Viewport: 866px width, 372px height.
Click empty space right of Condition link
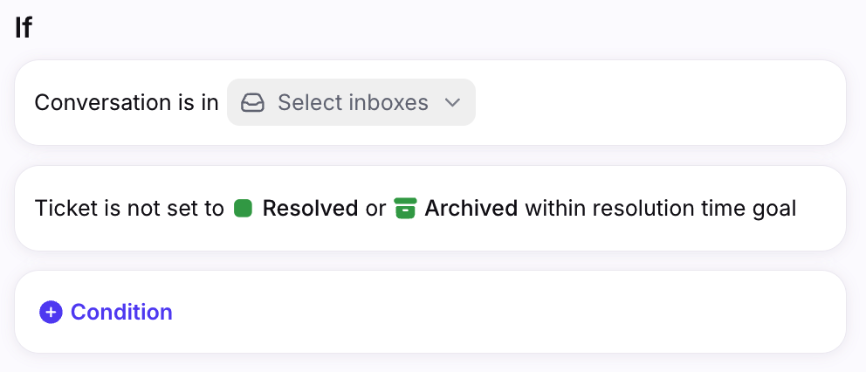tap(508, 313)
